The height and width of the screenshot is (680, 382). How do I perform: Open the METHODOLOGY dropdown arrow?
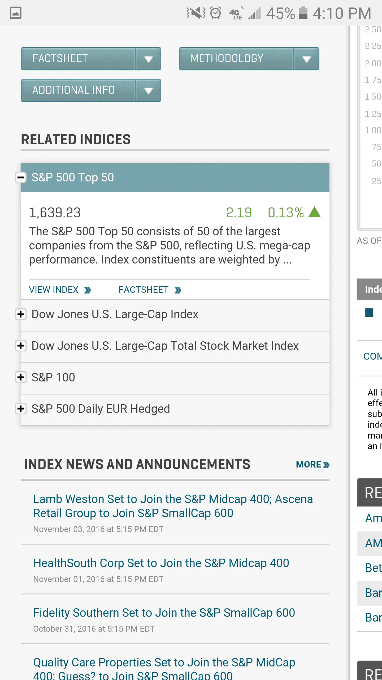point(306,59)
